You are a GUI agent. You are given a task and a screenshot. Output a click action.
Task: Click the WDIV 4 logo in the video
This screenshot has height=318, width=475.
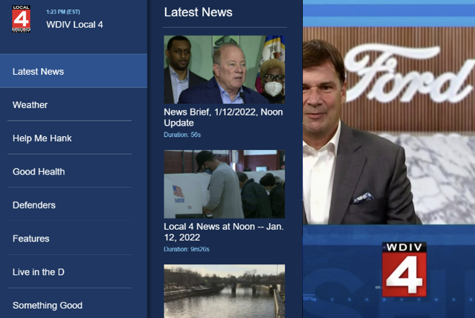point(404,269)
